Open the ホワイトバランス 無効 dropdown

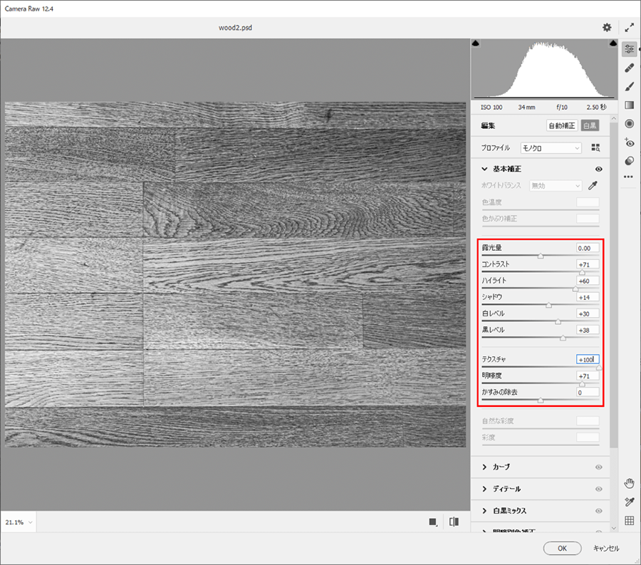click(555, 186)
